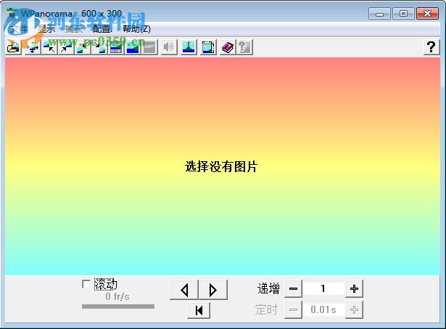Open the 显示 menu
This screenshot has height=329, width=446.
46,29
